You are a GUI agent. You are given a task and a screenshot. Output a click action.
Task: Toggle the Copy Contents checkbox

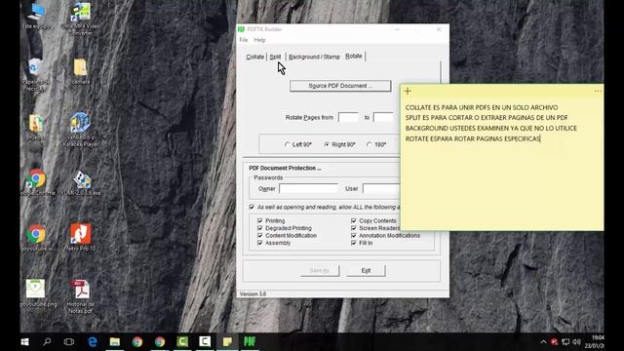[354, 221]
